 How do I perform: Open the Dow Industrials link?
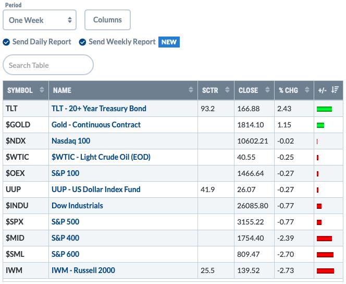pyautogui.click(x=77, y=206)
